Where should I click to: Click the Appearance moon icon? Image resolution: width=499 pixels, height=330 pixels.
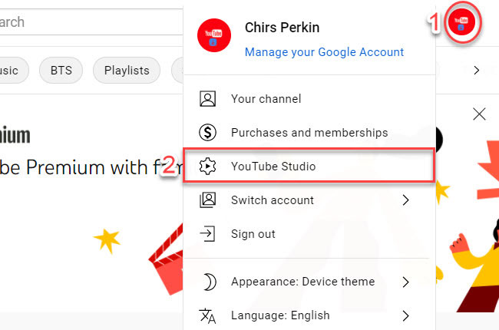click(207, 282)
